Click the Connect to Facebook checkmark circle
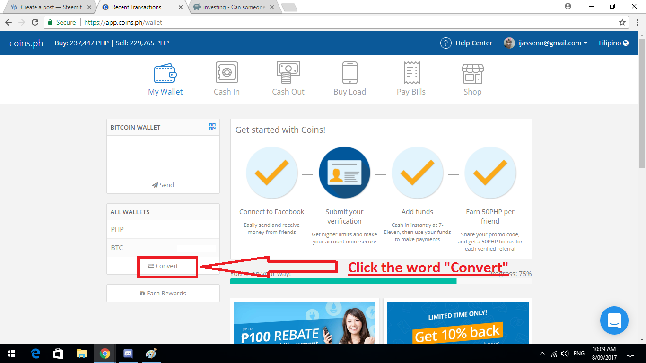This screenshot has width=646, height=363. click(271, 172)
